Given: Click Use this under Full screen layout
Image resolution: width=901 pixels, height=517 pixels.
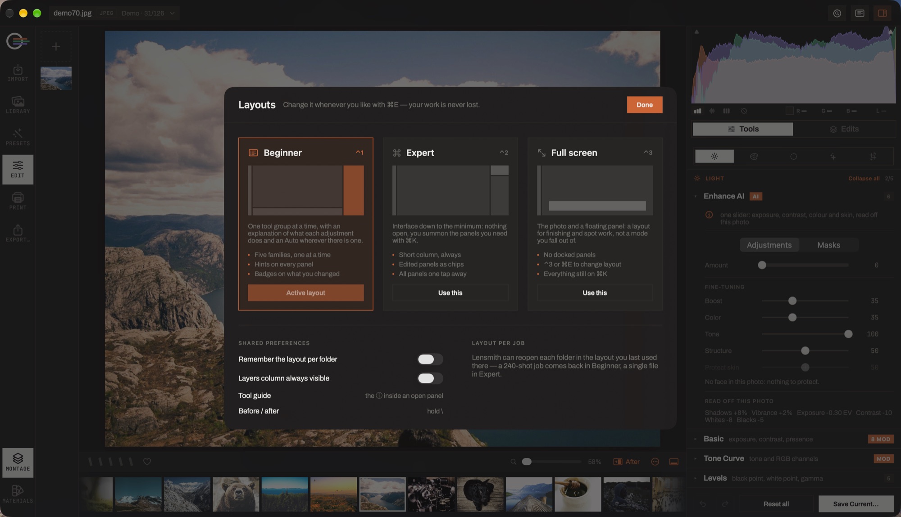Looking at the screenshot, I should click(x=595, y=292).
